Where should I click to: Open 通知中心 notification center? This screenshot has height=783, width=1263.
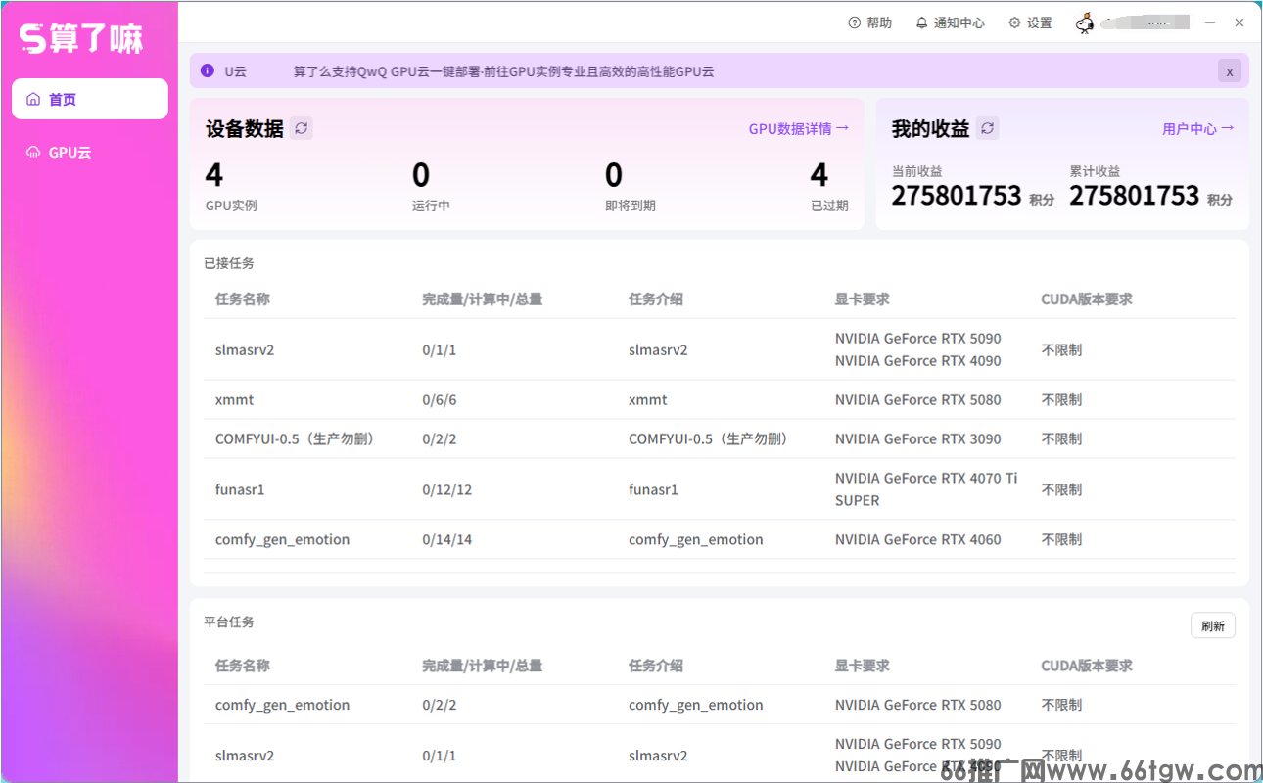[950, 23]
